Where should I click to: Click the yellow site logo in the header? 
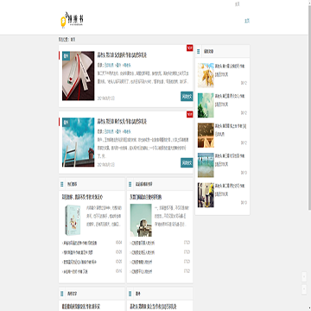click(72, 20)
